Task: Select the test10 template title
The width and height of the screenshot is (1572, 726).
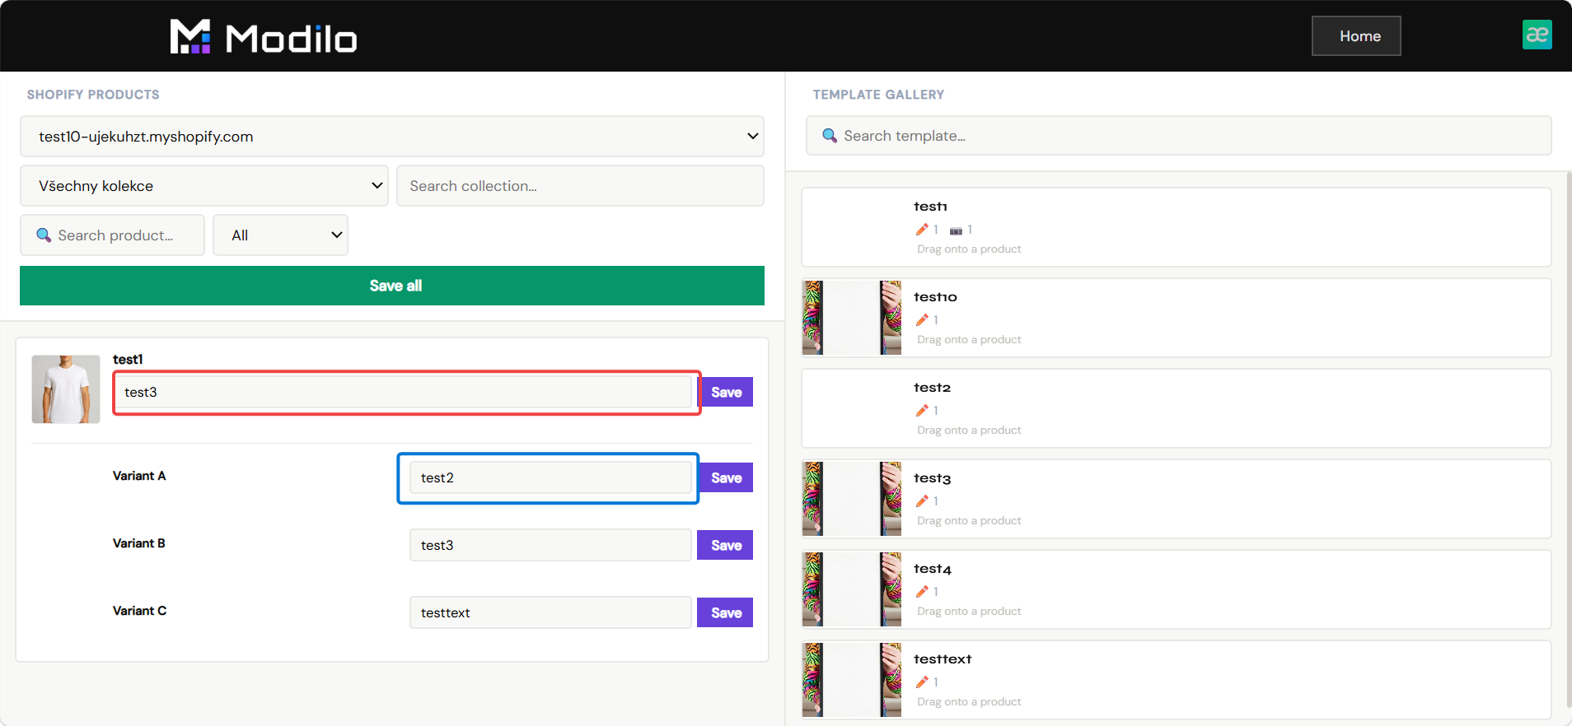Action: click(935, 297)
